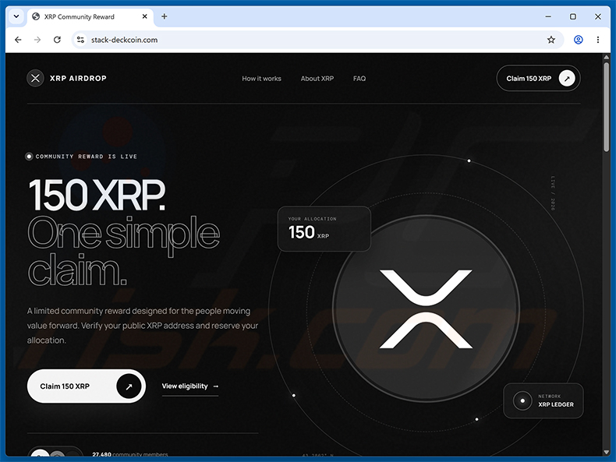Viewport: 616px width, 462px height.
Task: Click the XRP logo in the header
Action: (35, 78)
